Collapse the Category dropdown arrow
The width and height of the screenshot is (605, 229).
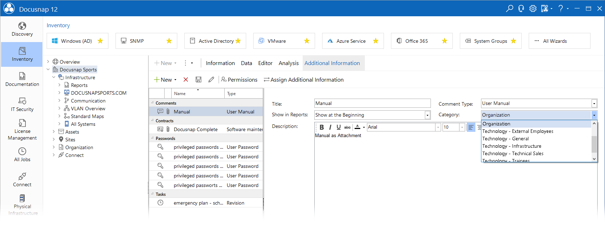(x=594, y=115)
